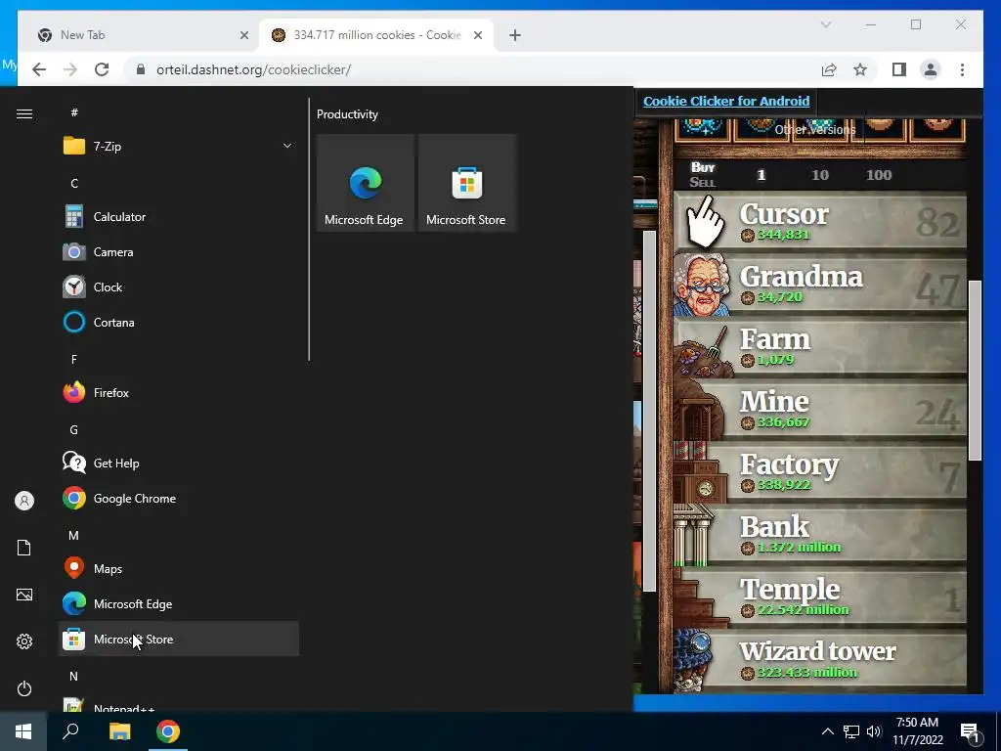Screen dimensions: 1001x751
Task: Open Get Help app
Action: pyautogui.click(x=179, y=463)
